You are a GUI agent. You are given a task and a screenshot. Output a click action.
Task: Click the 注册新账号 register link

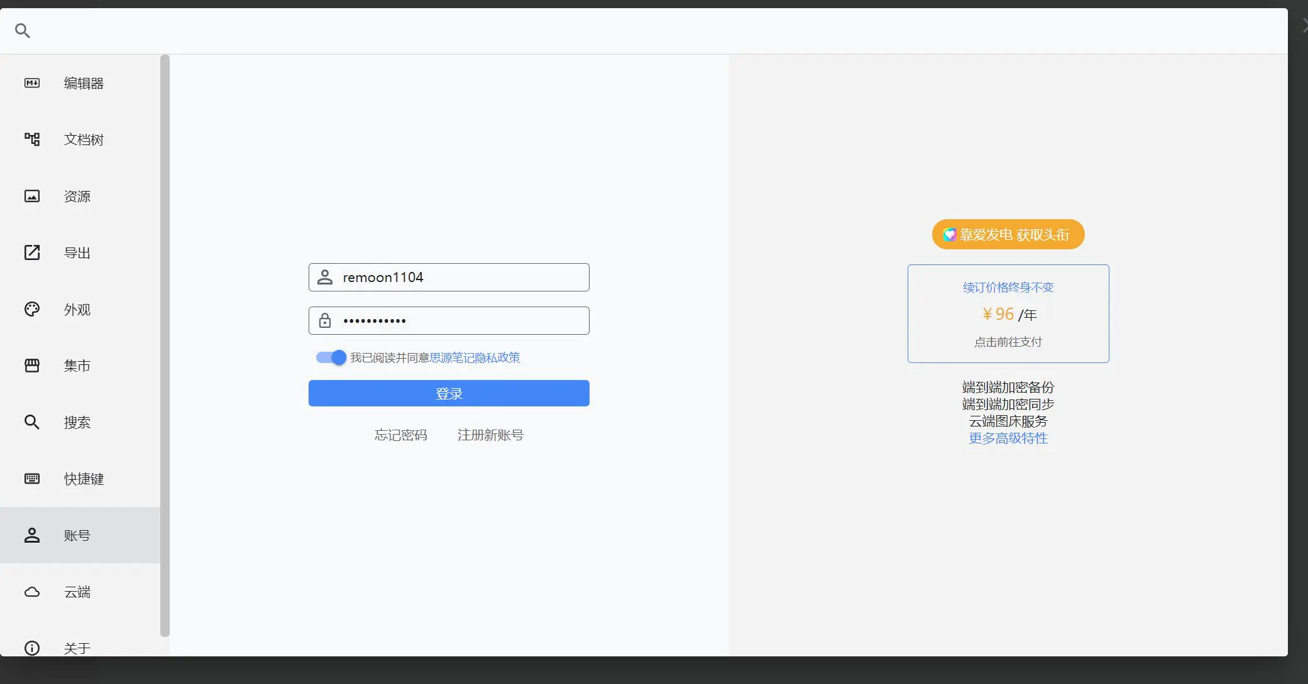point(490,435)
